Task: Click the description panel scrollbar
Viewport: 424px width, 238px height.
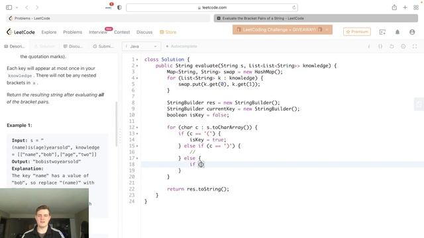Action: (117, 124)
